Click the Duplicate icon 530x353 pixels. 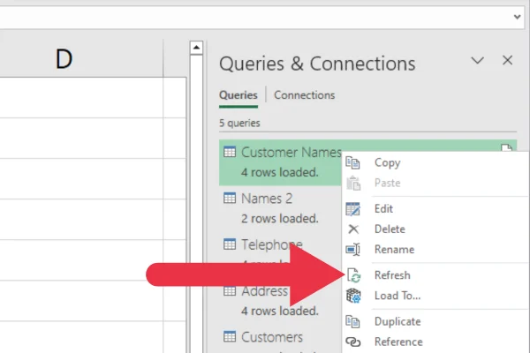(352, 321)
